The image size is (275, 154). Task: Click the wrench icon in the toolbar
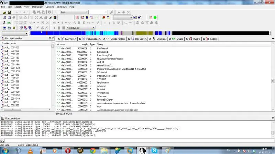point(51,17)
